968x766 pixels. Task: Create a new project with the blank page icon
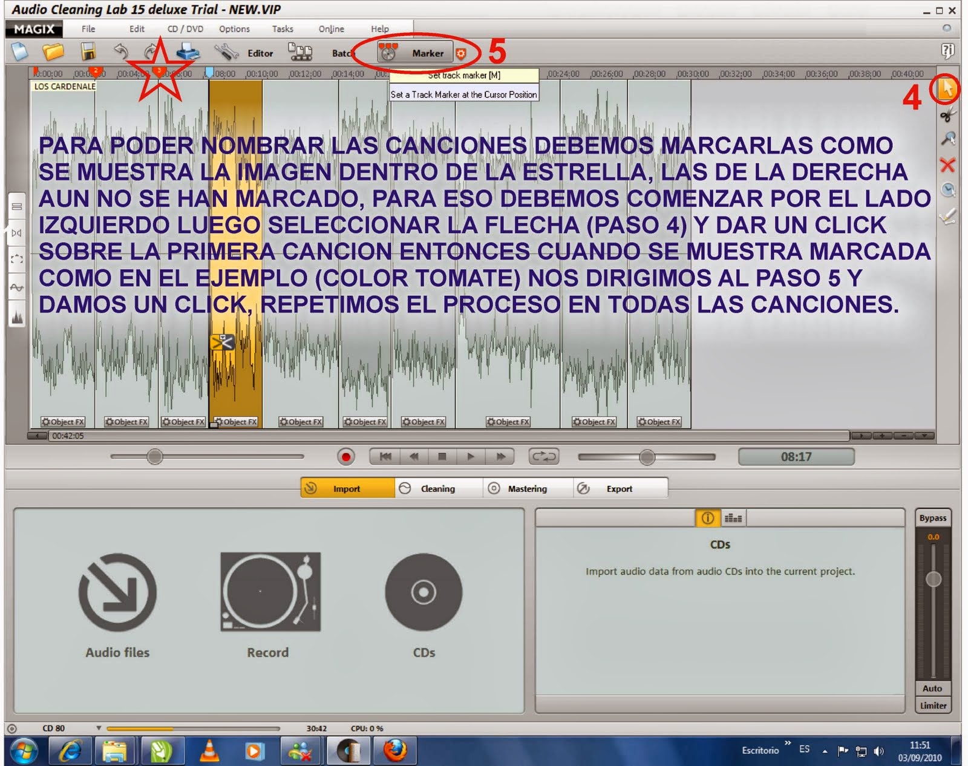19,52
